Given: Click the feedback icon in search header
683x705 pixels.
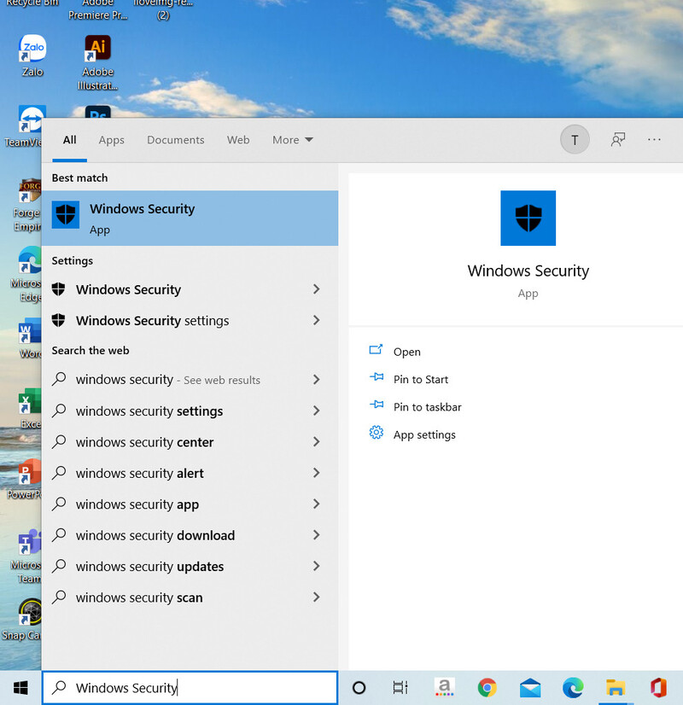Looking at the screenshot, I should (x=618, y=140).
